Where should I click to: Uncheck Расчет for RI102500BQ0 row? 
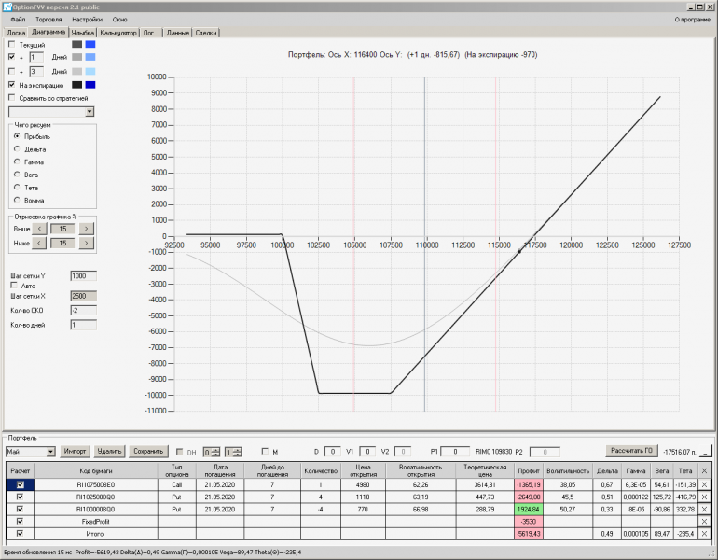pos(21,497)
